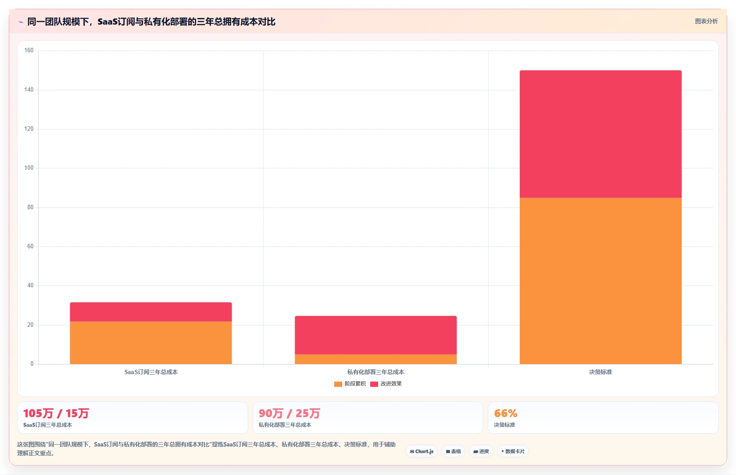Screen dimensions: 736x475
Task: Click the y-axis value 40
Action: (x=30, y=286)
